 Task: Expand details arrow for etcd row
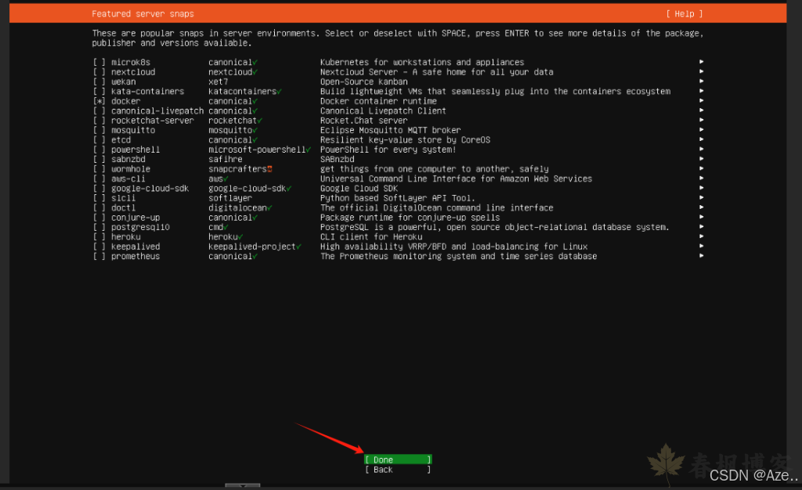701,139
